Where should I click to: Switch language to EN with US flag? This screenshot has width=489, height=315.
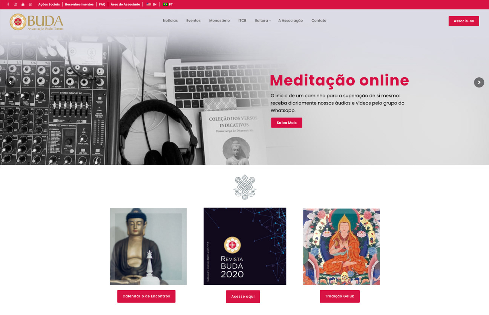152,5
